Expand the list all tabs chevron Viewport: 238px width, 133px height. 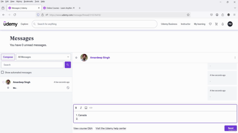pyautogui.click(x=235, y=8)
